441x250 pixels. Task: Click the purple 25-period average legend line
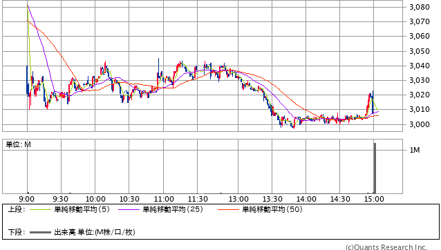(x=129, y=209)
